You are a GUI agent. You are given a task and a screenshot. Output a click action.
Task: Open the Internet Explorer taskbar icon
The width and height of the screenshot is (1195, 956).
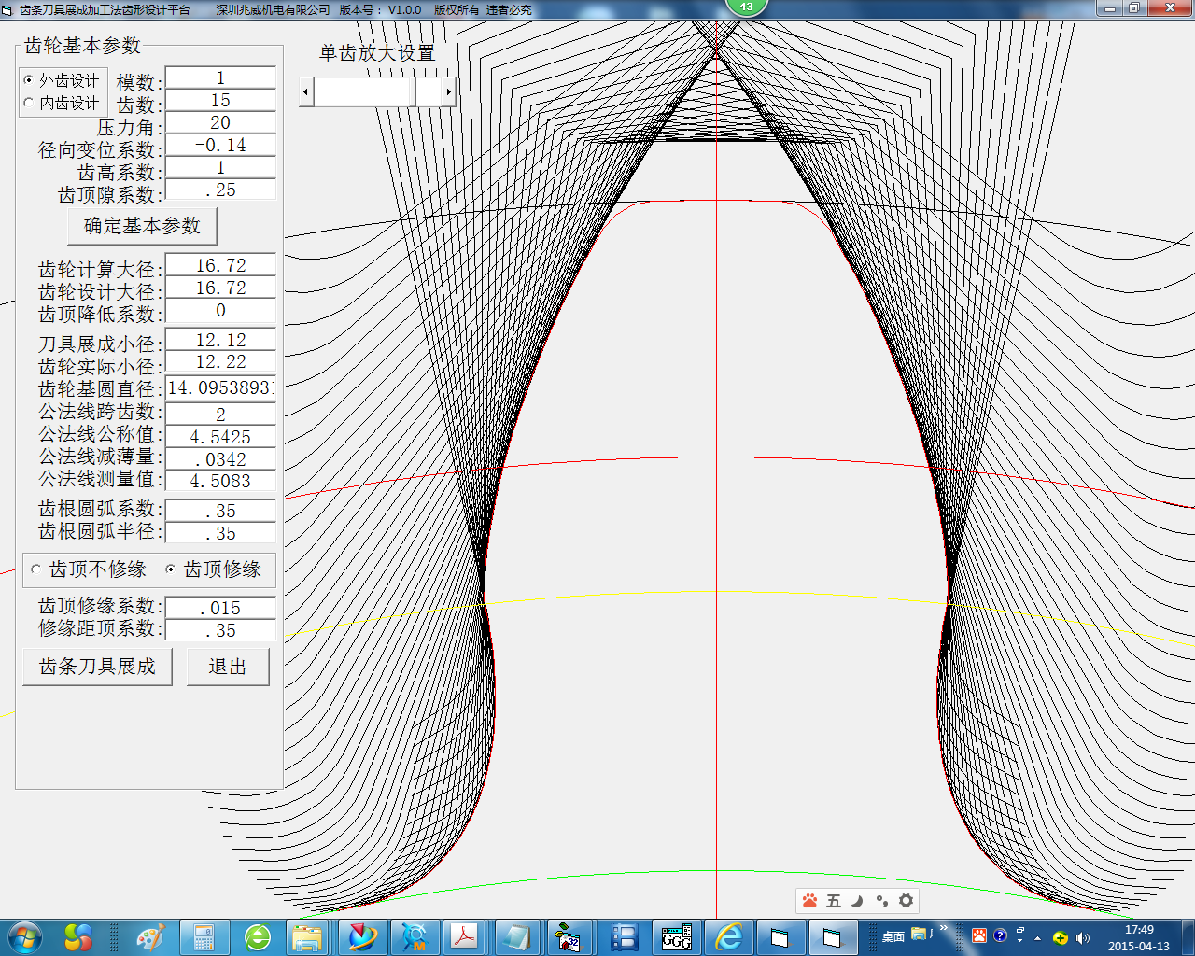pos(728,936)
